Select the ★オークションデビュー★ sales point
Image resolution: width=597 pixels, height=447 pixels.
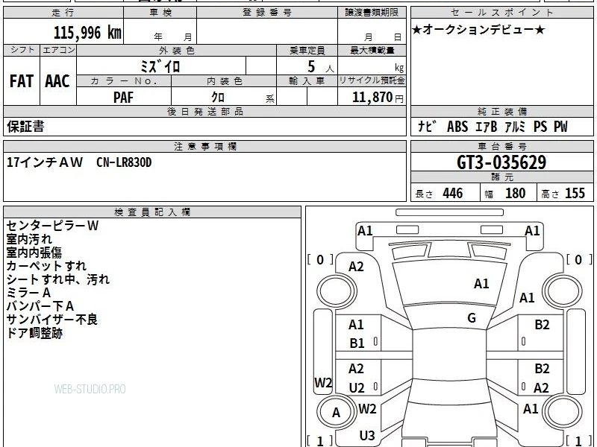478,30
